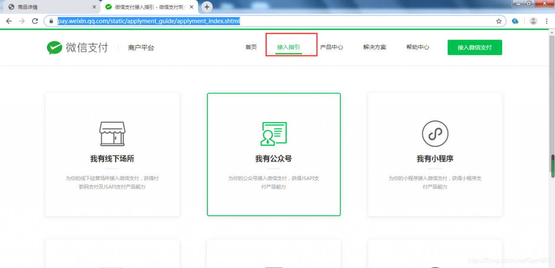This screenshot has height=268, width=555.
Task: Bookmark this page with the star icon
Action: (499, 21)
